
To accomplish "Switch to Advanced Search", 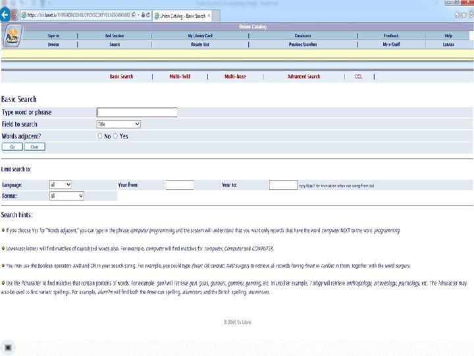I will [x=303, y=76].
